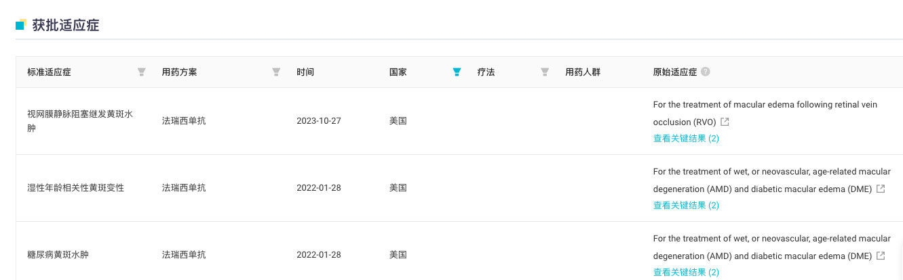Open external link icon in 糖尿病黄斑水肿 row
903x280 pixels.
[x=881, y=256]
